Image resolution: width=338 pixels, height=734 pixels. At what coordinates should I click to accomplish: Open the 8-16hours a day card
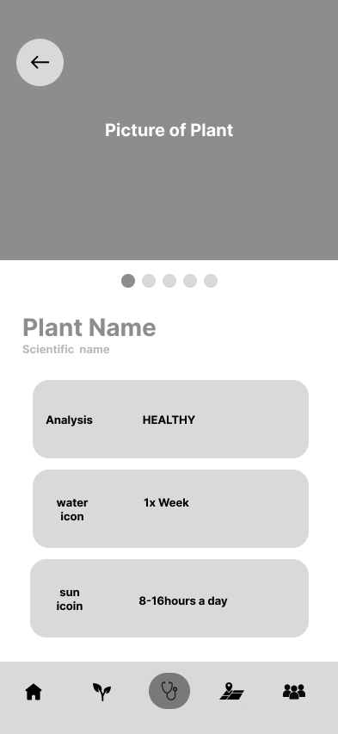pyautogui.click(x=169, y=598)
